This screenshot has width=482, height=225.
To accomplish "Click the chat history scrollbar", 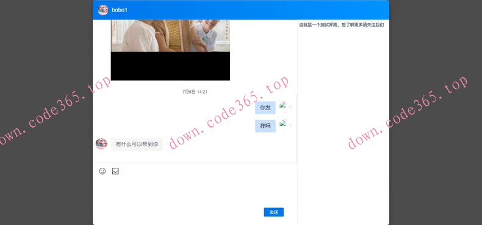I will (297, 128).
